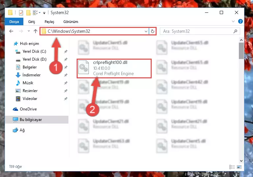Maximize the System32 window
Screen dimensions: 253x177
221,12
